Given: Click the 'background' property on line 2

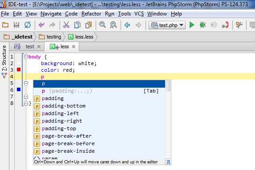Looking at the screenshot, I should coord(57,63).
